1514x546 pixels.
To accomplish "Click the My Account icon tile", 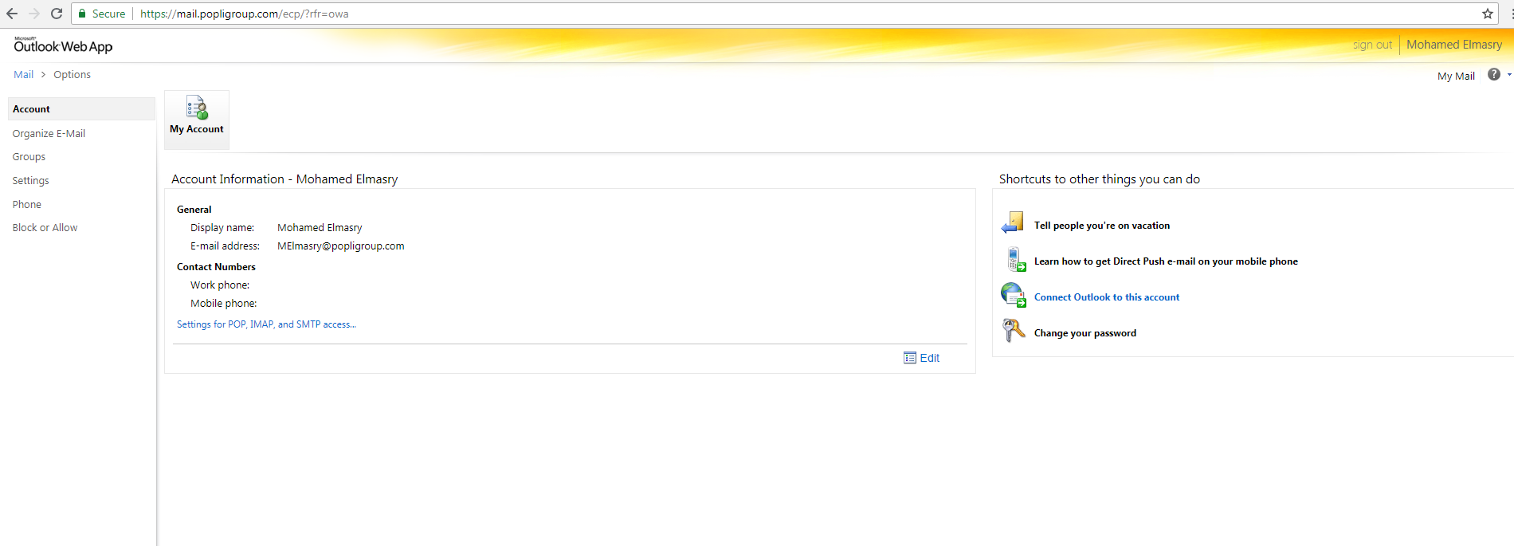I will coord(197,118).
